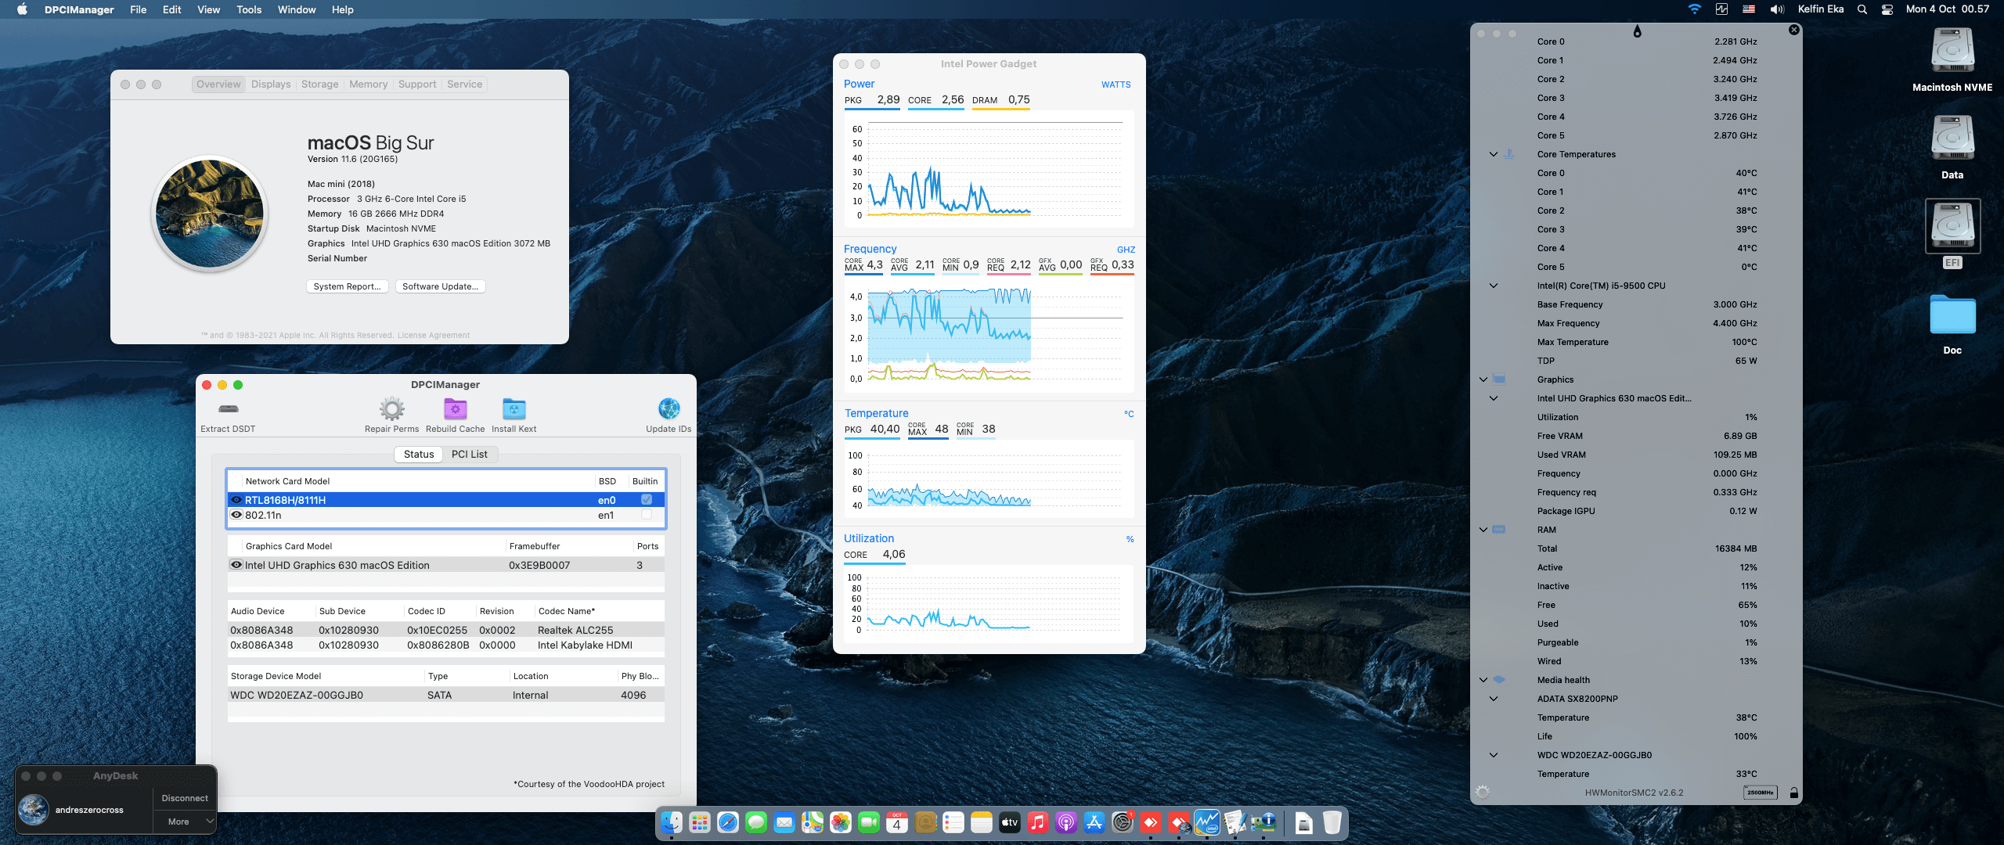
Task: Click the HWMonitorSMC2 gear settings icon
Action: click(x=1482, y=793)
